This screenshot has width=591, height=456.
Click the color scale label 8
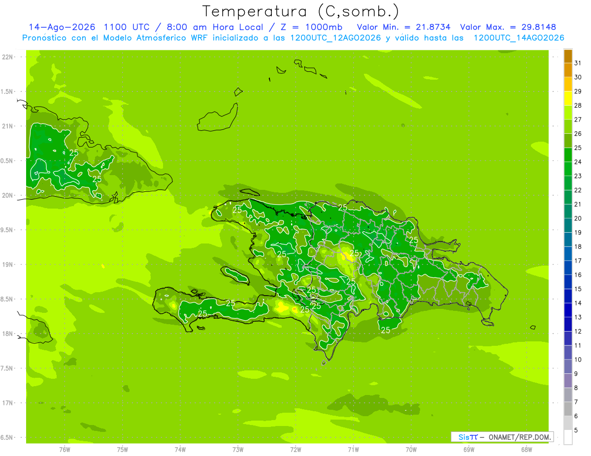(x=576, y=388)
